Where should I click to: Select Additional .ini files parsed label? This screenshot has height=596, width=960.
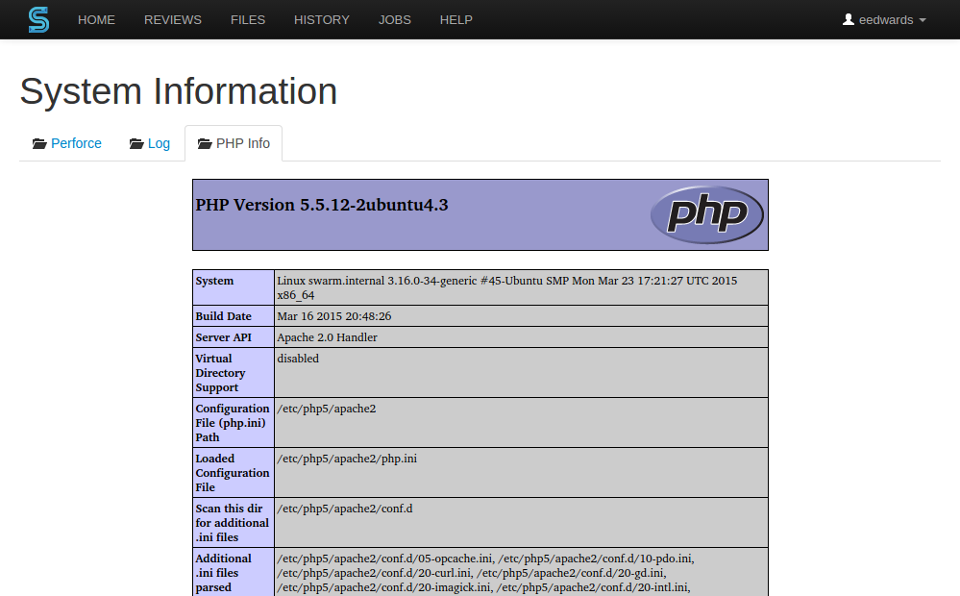point(234,572)
